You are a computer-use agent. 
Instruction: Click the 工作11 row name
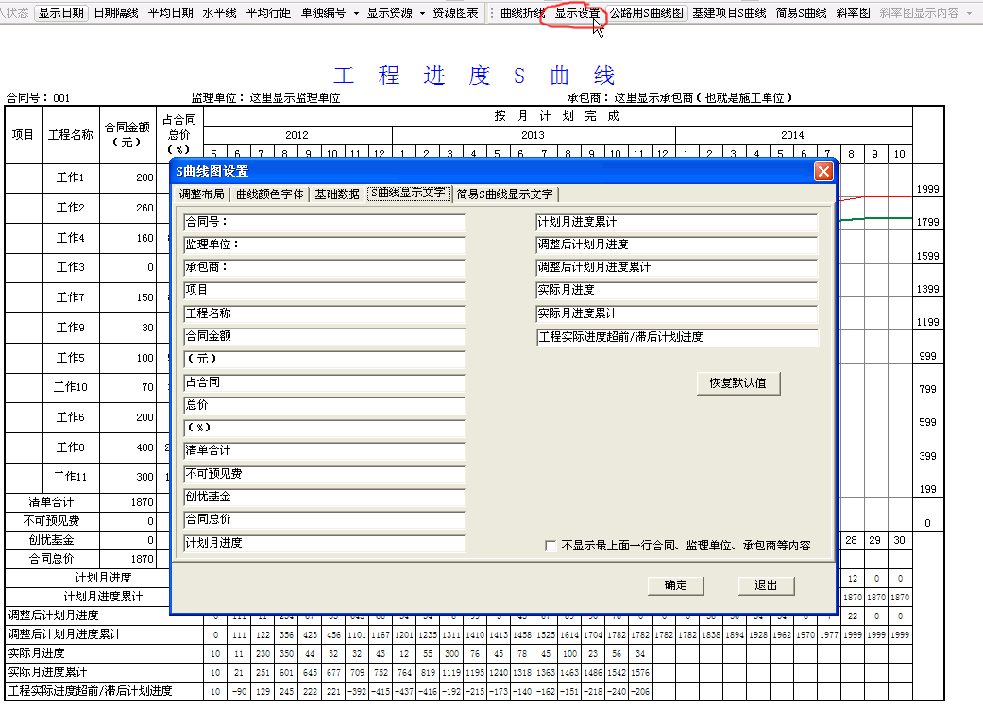(70, 477)
